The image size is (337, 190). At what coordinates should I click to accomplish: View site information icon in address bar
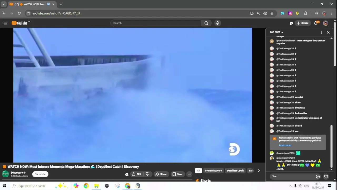[x=28, y=13]
